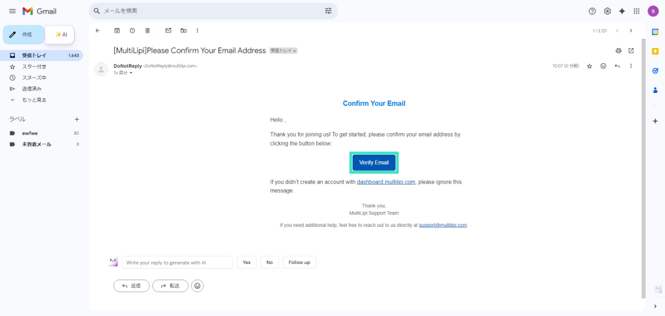Open the 受信トレイ inbox folder
Screen dimensions: 665x316
[42, 56]
